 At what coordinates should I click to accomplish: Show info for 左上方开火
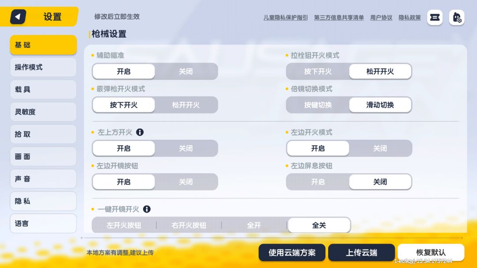140,132
